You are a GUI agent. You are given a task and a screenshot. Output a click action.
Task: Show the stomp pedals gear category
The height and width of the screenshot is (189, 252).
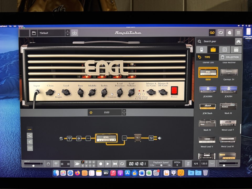pyautogui.click(x=202, y=50)
